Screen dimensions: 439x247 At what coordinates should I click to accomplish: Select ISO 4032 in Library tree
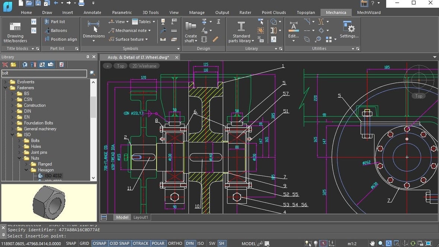(53, 176)
